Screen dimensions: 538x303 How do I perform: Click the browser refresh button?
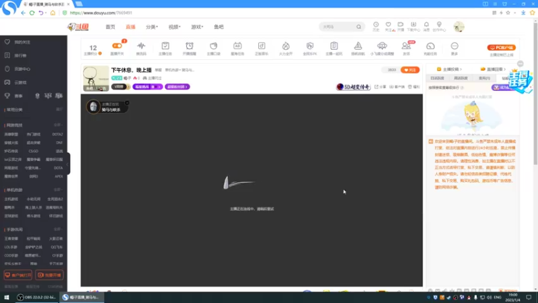tap(32, 13)
